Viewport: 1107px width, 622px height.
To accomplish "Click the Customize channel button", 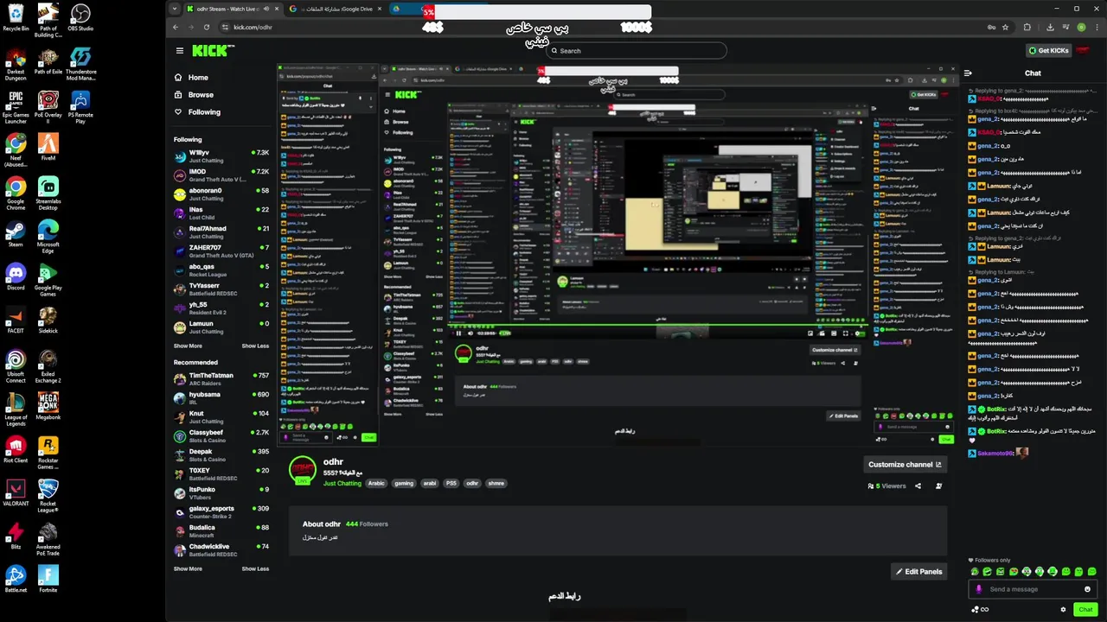I will click(x=905, y=464).
